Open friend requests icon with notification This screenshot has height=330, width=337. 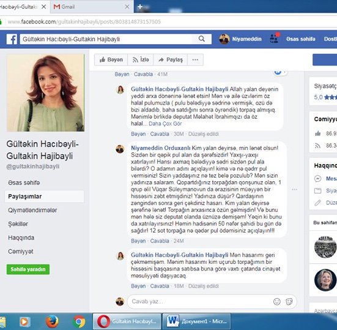pos(274,39)
